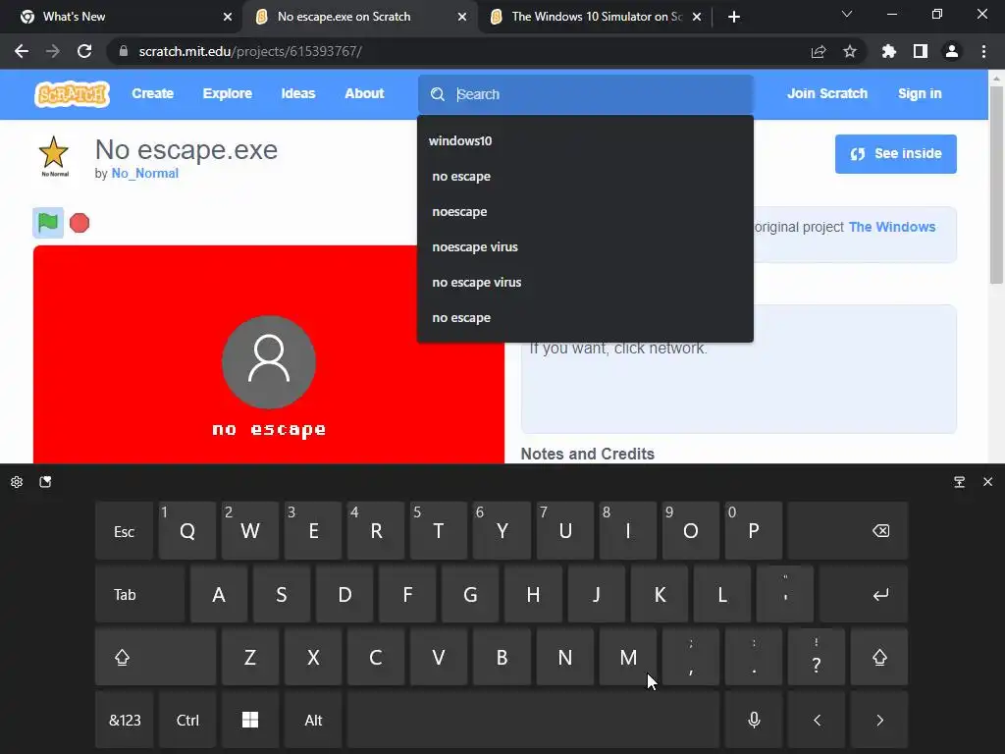Image resolution: width=1005 pixels, height=754 pixels.
Task: Open Chrome extensions puzzle icon
Action: click(889, 51)
